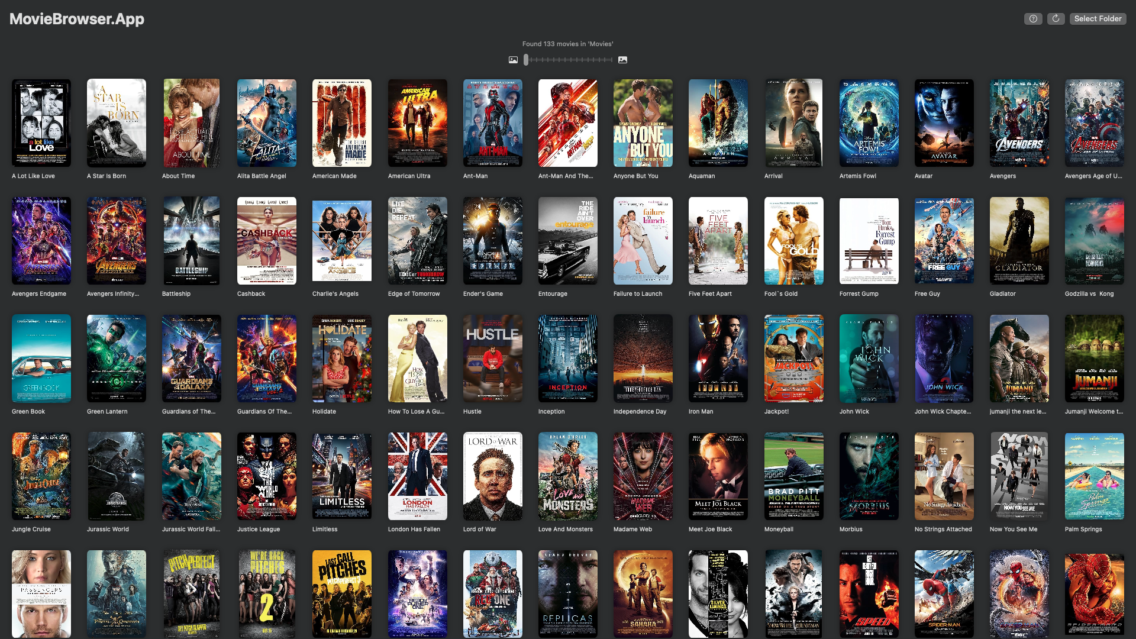
Task: Open the Entourage poster
Action: pyautogui.click(x=568, y=241)
